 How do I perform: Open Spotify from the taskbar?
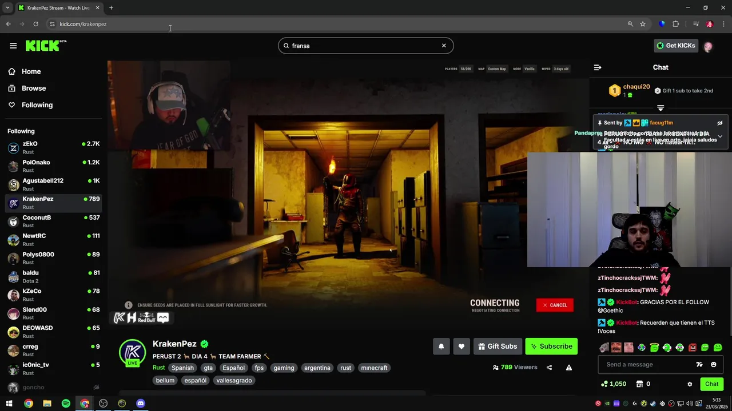coord(66,404)
